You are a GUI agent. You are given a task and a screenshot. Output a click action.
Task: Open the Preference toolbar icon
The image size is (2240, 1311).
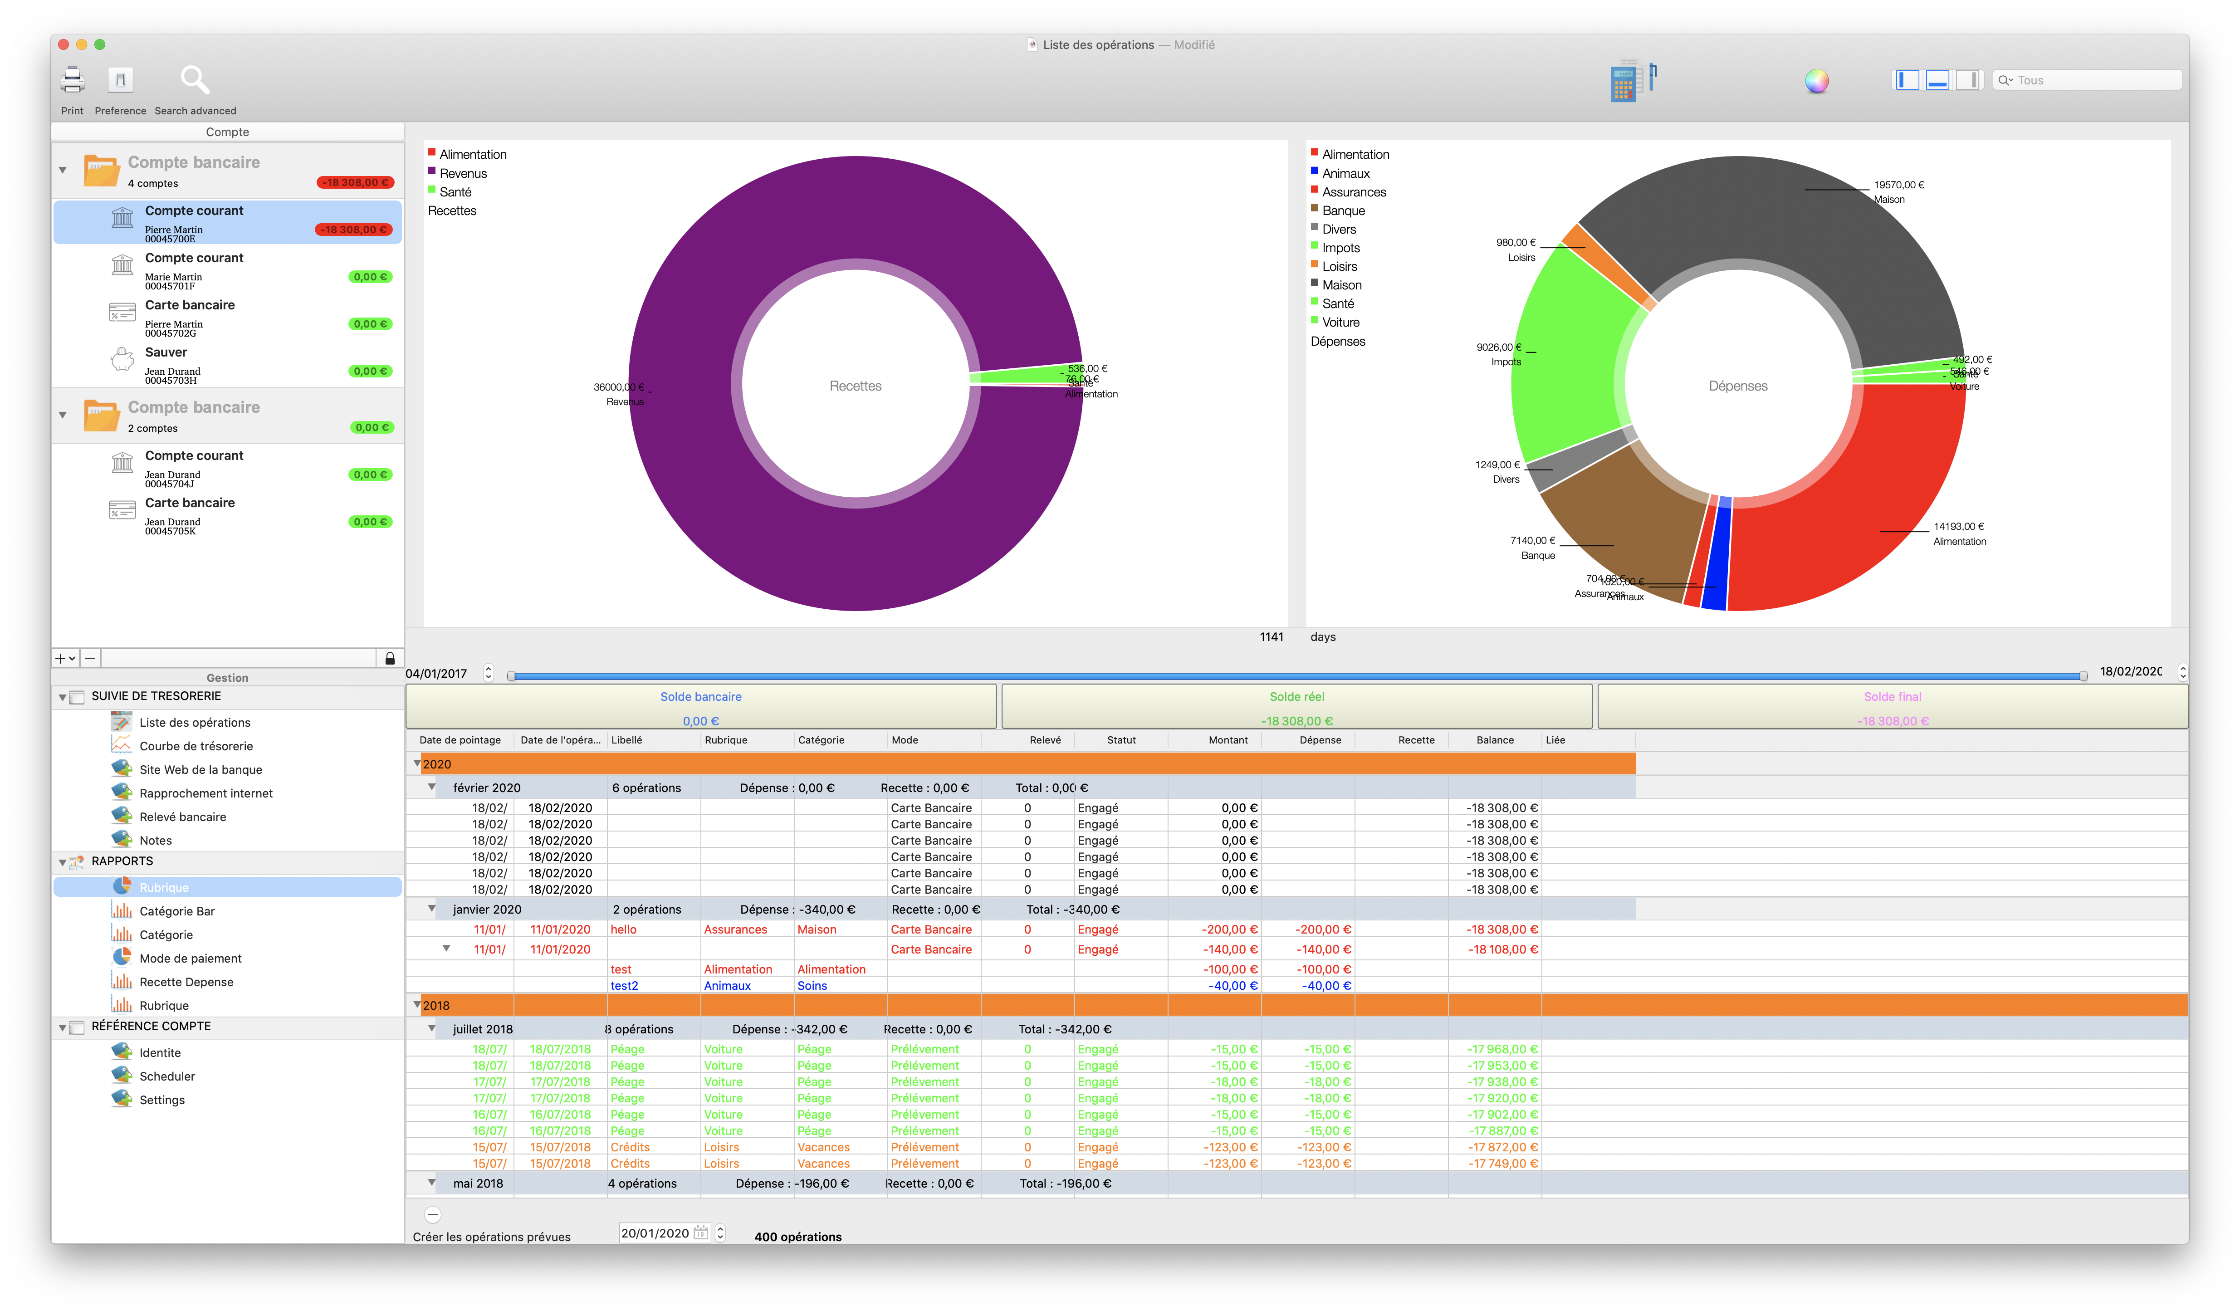120,81
